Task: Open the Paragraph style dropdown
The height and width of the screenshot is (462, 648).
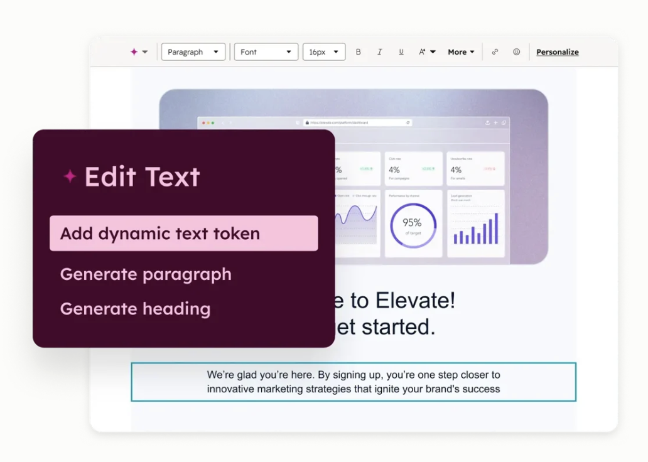Action: 193,52
